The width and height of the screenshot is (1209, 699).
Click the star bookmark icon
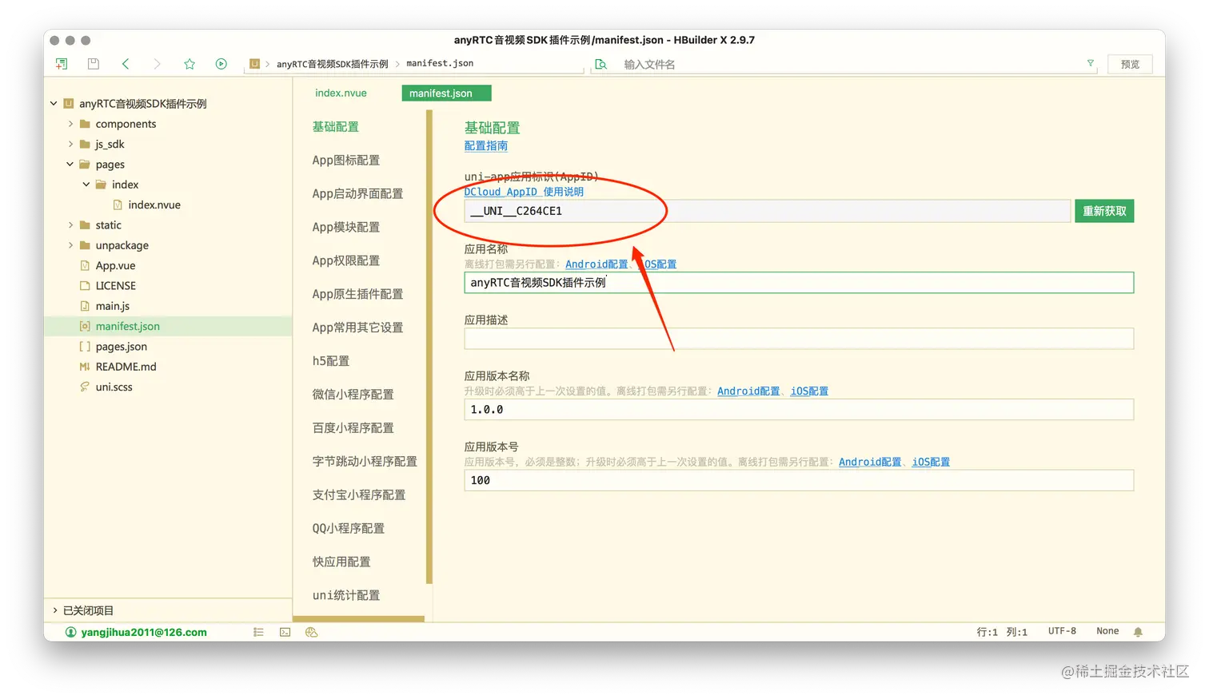190,64
